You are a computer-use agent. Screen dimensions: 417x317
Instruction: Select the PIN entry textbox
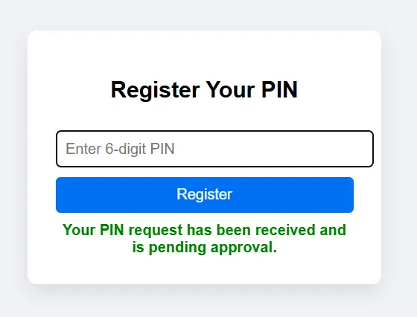(214, 149)
